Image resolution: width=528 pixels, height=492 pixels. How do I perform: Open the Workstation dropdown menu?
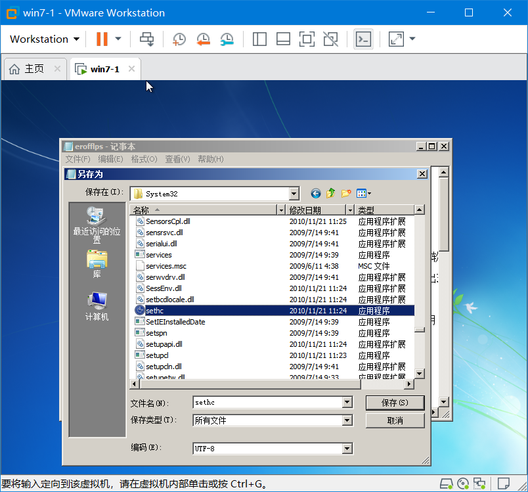point(45,39)
